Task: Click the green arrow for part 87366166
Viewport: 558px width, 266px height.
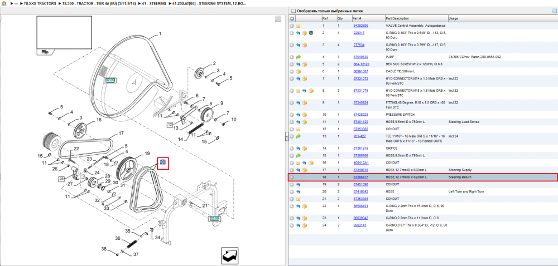Action: (298, 155)
